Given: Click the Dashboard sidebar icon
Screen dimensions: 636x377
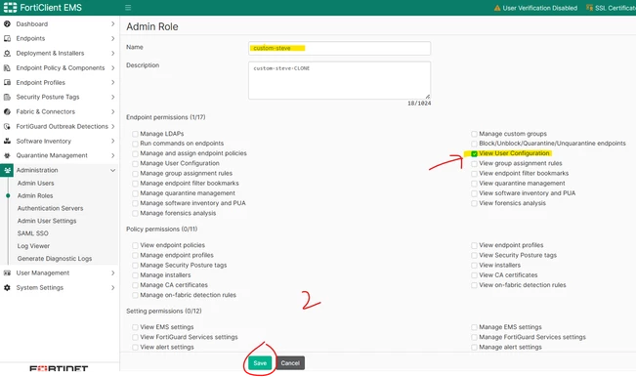Looking at the screenshot, I should pos(7,23).
